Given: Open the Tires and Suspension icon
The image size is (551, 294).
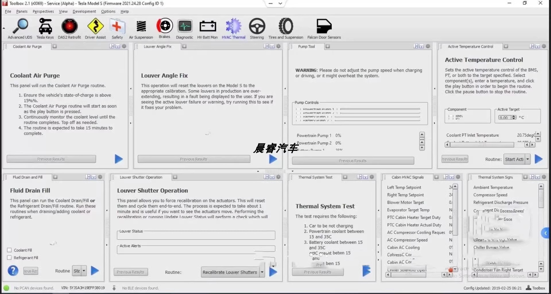Looking at the screenshot, I should pyautogui.click(x=286, y=28).
